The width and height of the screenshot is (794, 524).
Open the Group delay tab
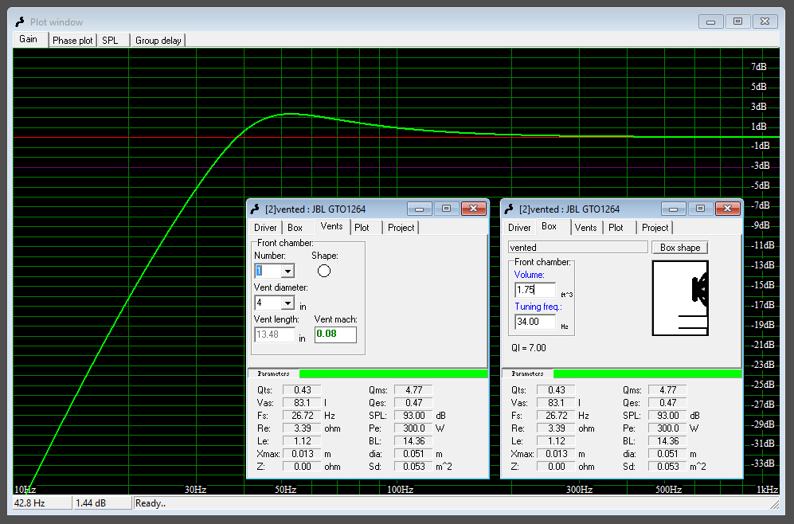point(158,41)
